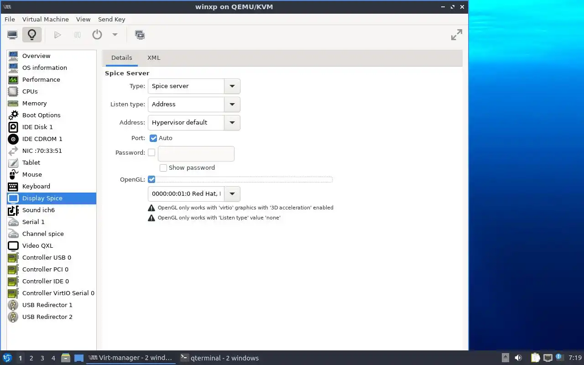
Task: Activate qterminal taskbar window group
Action: [219, 358]
